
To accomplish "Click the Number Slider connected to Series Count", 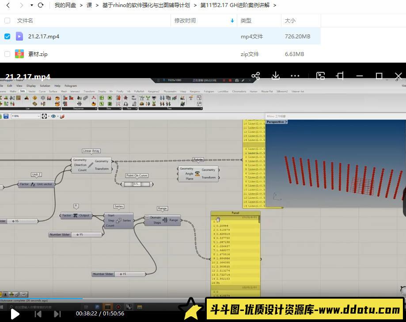I will click(76, 234).
